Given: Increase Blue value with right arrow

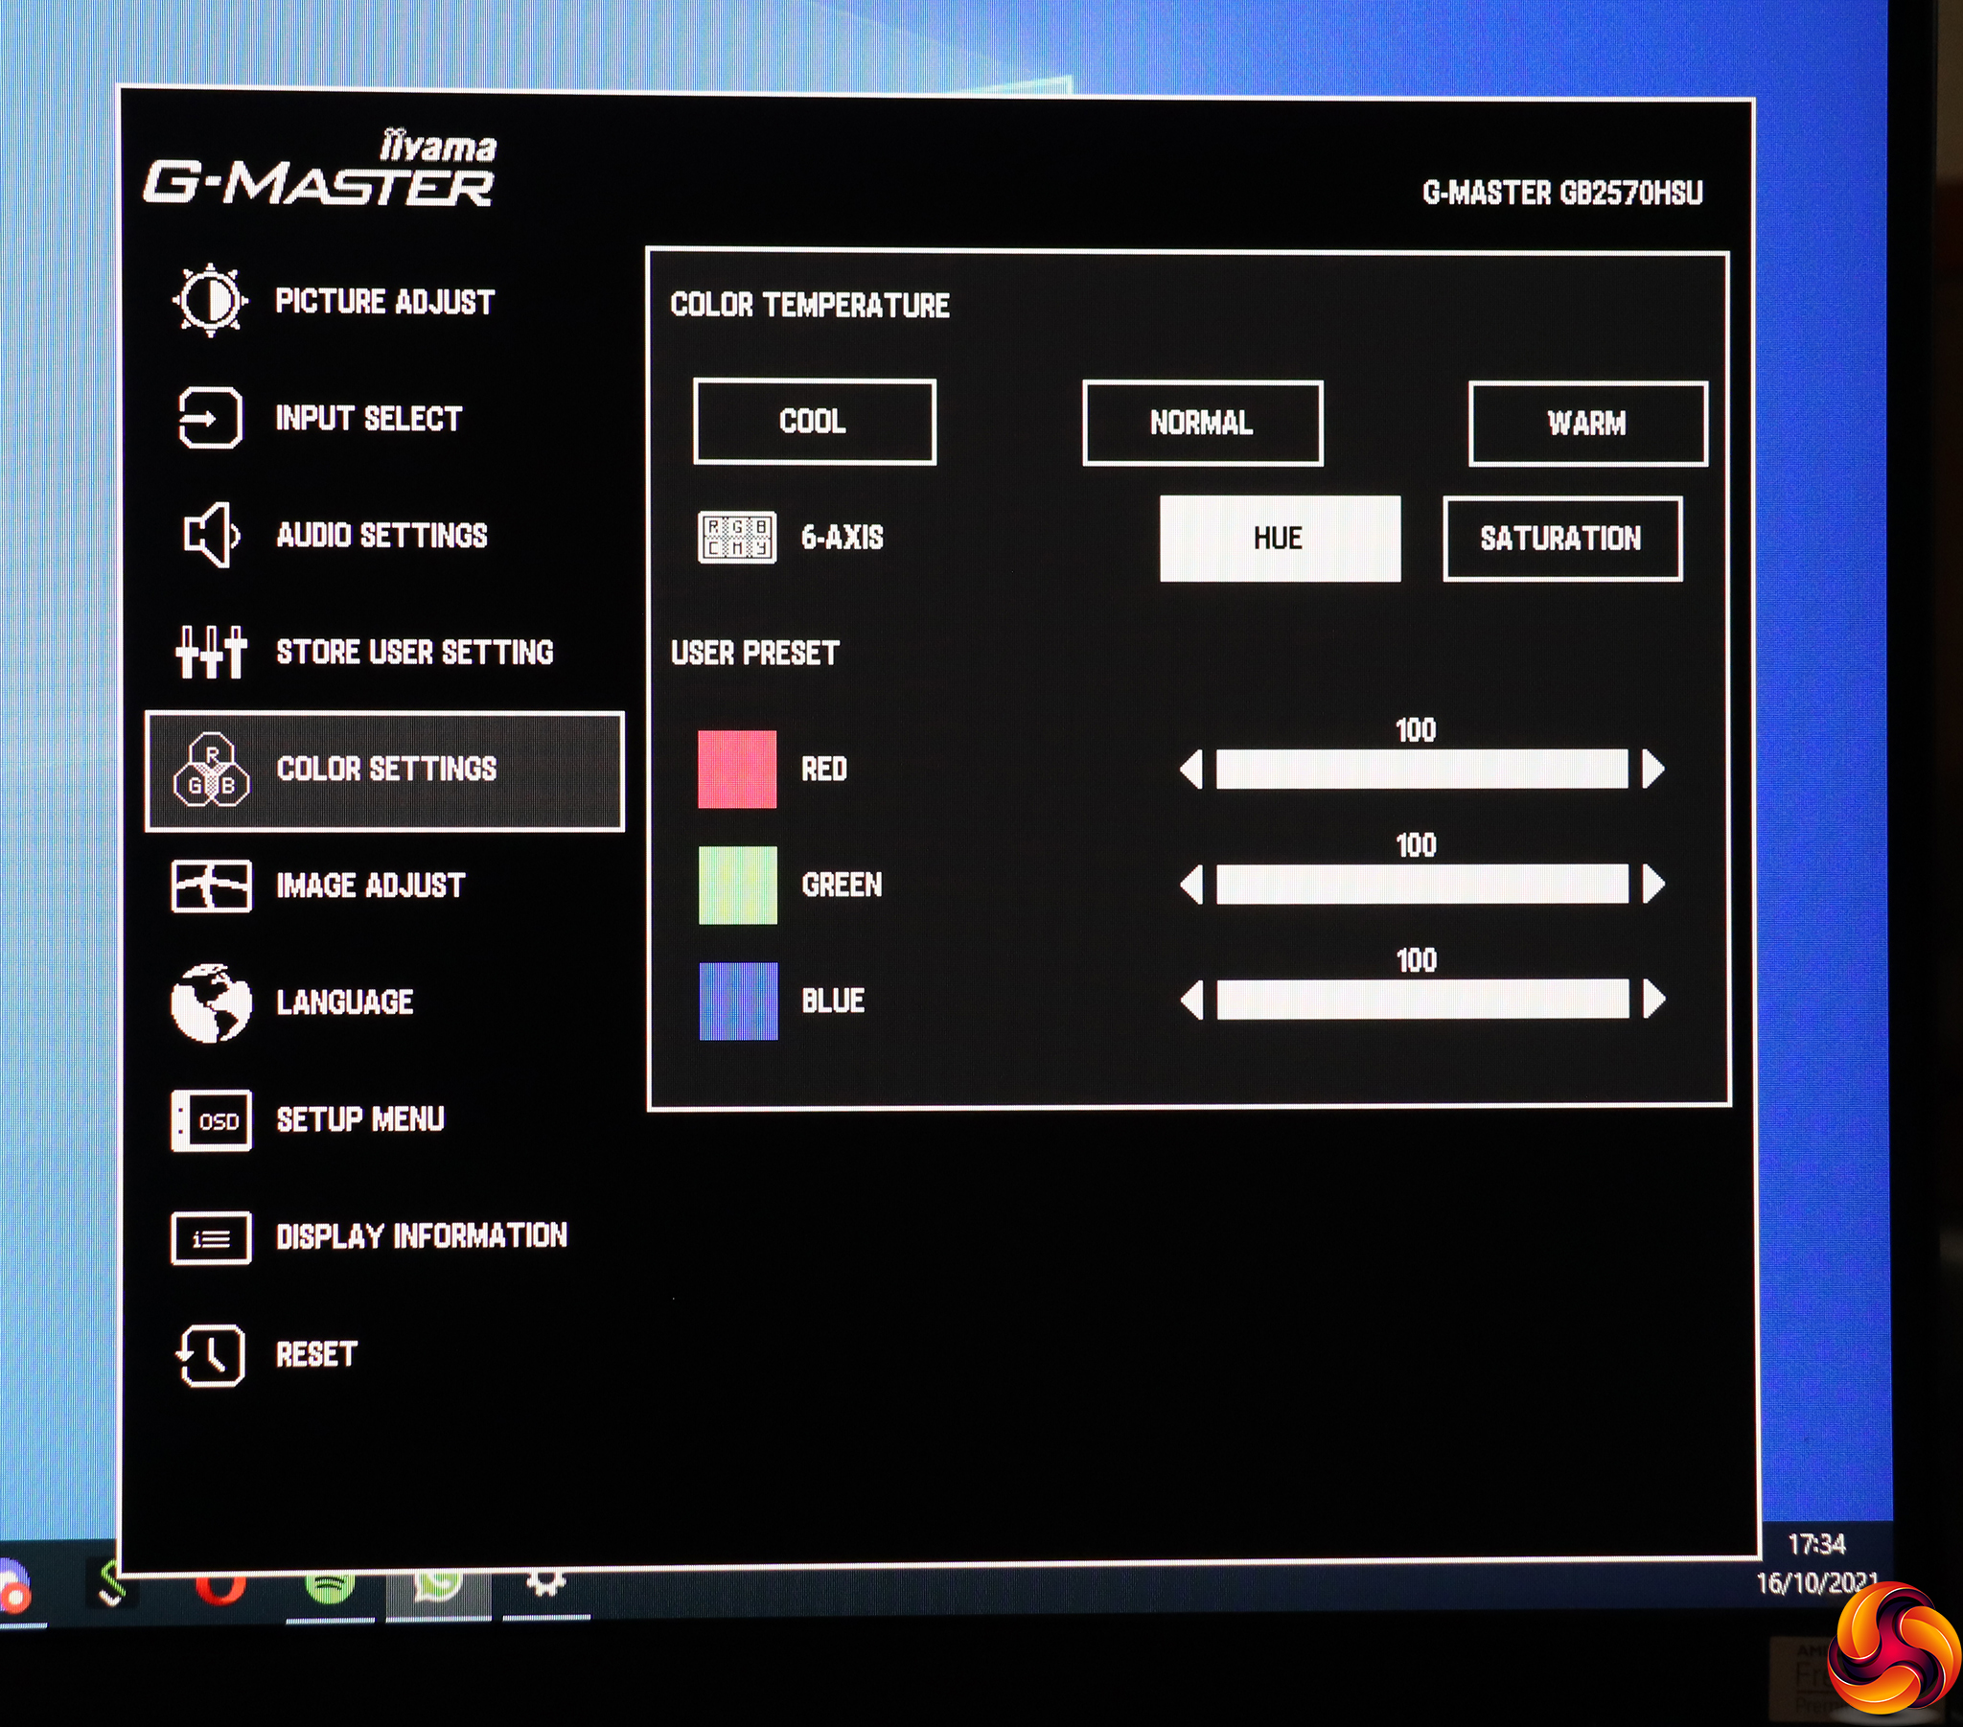Looking at the screenshot, I should click(x=1652, y=1000).
